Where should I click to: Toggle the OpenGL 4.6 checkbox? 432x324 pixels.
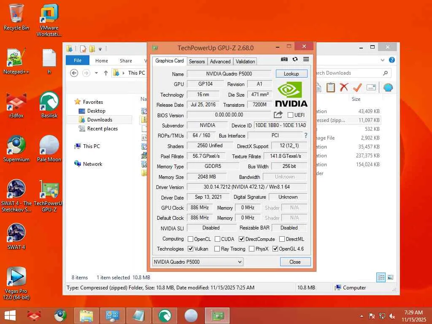pos(275,249)
